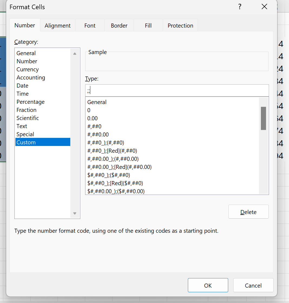Switch to the Alignment tab
Screen dimensions: 289x303
[58, 26]
